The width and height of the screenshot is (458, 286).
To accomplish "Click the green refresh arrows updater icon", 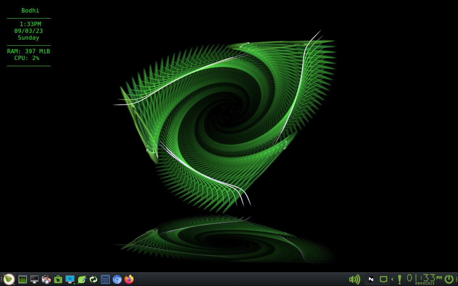I will [x=93, y=279].
